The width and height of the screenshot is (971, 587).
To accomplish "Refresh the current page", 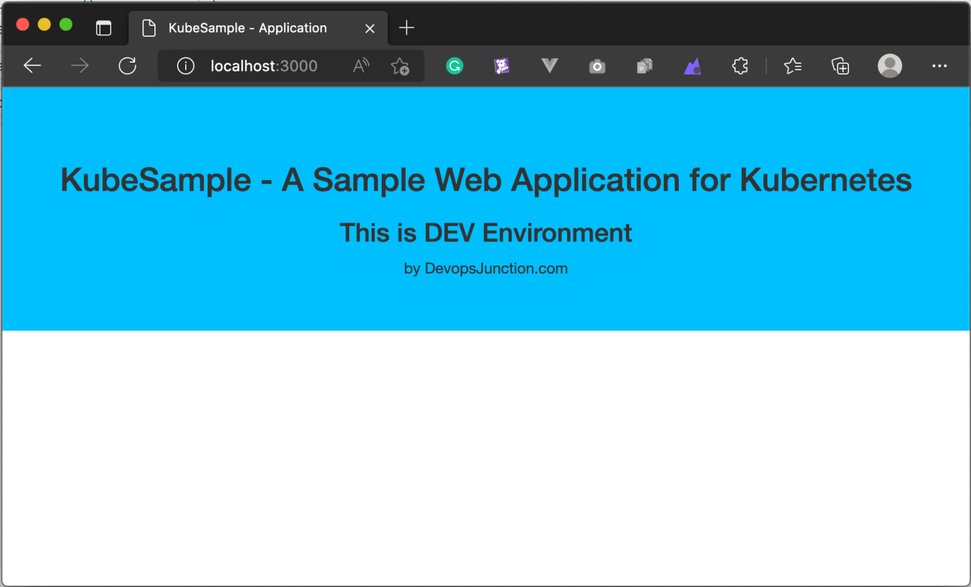I will tap(128, 66).
